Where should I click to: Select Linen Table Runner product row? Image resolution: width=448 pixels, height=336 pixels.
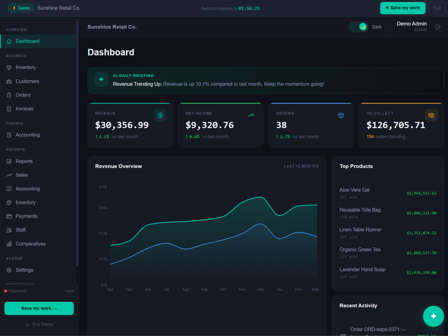388,233
